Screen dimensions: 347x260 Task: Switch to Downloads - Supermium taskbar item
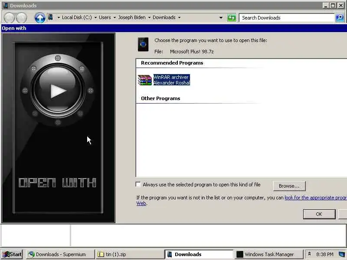pyautogui.click(x=60, y=254)
